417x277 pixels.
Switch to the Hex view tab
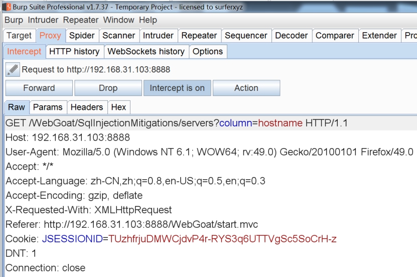(x=118, y=107)
